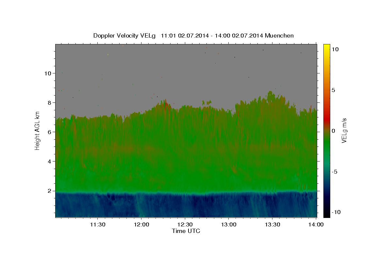392x261 pixels.
Task: Click the start time '11:01 02.07.2014' in title
Action: [185, 36]
